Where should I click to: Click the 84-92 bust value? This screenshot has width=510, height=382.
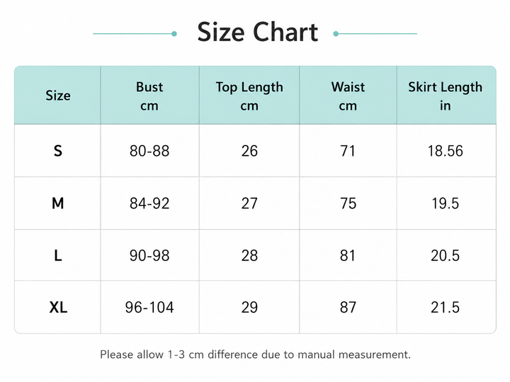coord(149,203)
